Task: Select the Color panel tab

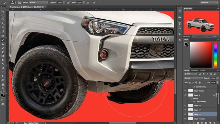Action: (x=186, y=40)
